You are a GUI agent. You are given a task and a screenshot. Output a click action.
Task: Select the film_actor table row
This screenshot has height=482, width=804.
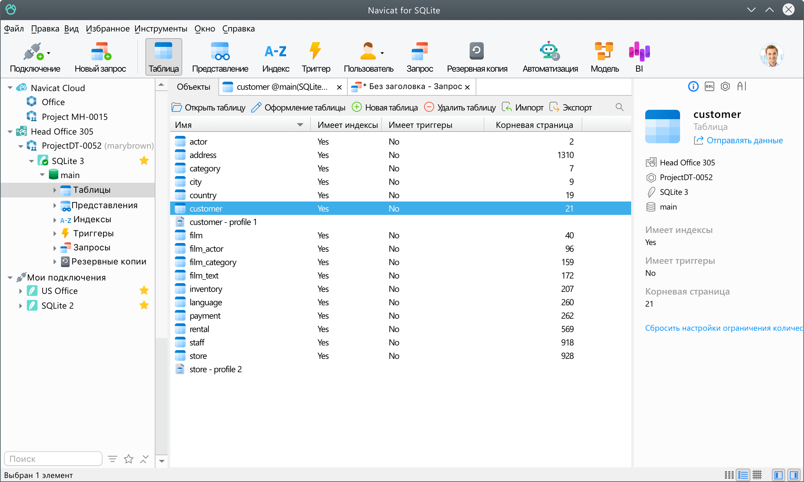click(x=400, y=249)
